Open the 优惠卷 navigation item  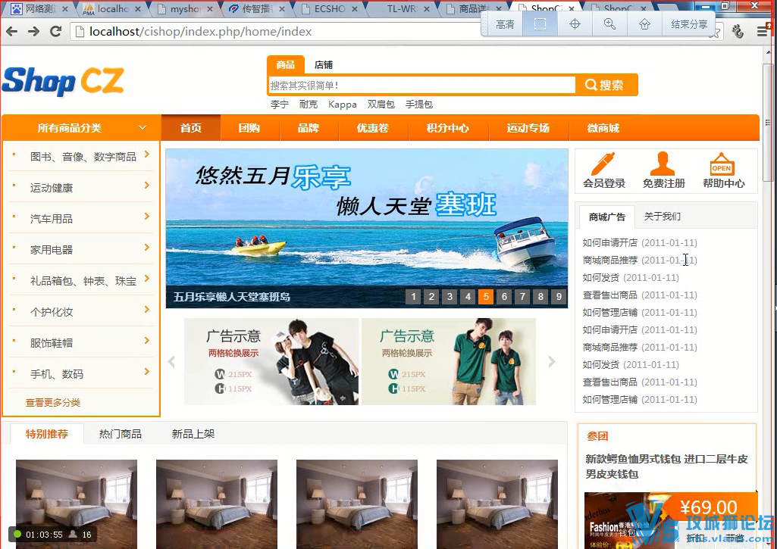click(373, 128)
